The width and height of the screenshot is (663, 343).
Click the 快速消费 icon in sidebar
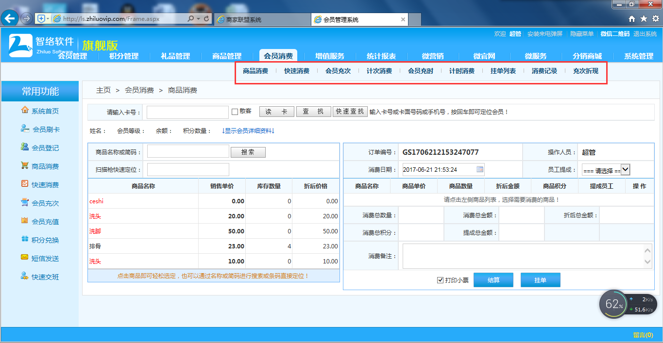[25, 184]
